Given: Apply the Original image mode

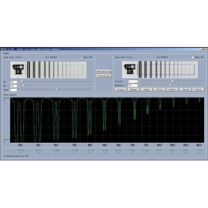Looking at the screenshot, I should pyautogui.click(x=121, y=89).
